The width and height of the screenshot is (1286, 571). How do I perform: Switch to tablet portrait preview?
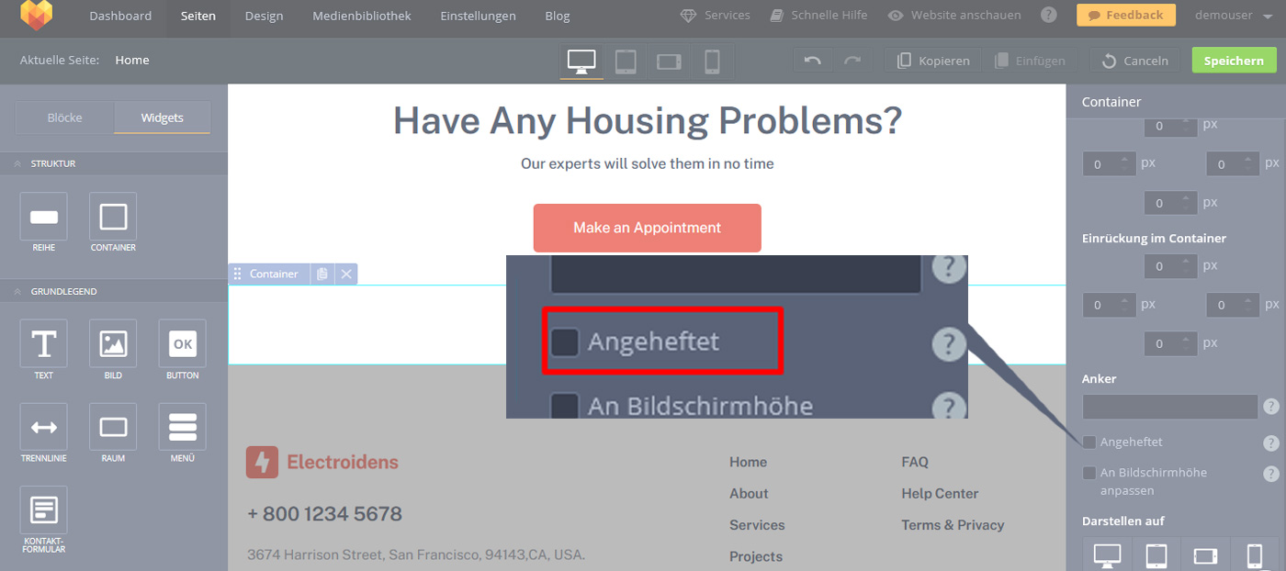(x=626, y=62)
